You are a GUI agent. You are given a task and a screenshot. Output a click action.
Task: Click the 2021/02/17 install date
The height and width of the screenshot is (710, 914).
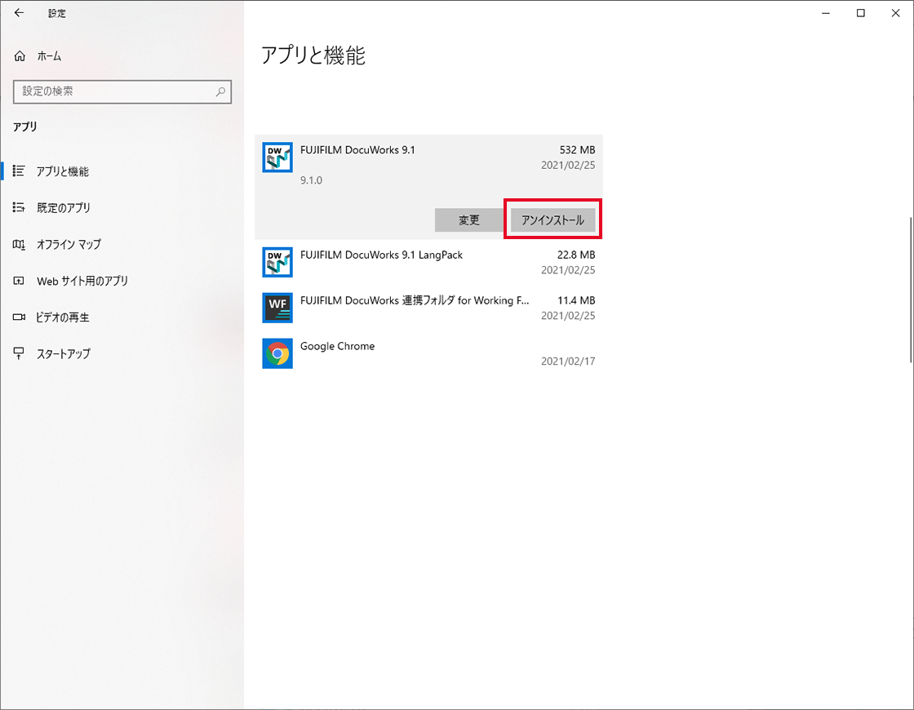[568, 362]
